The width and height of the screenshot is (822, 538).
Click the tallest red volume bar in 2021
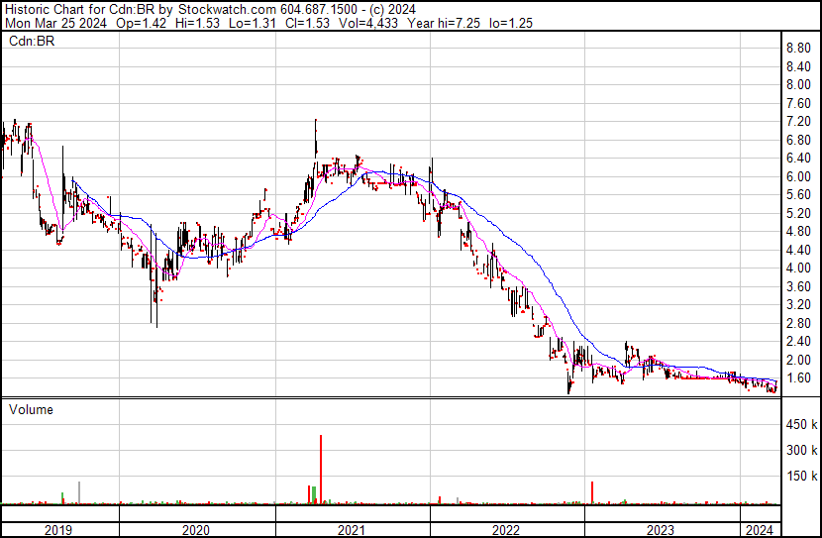[x=321, y=470]
